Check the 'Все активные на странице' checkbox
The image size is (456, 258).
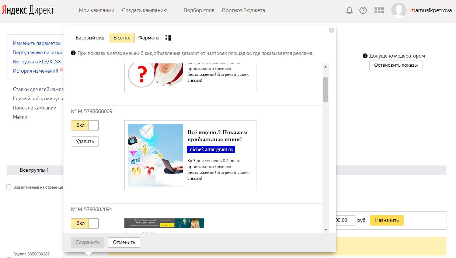(9, 187)
